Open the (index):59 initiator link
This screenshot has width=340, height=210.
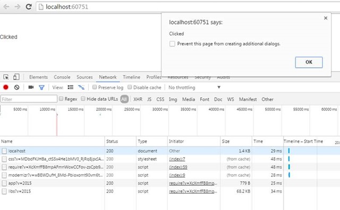click(x=178, y=167)
